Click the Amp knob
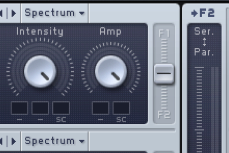 click(x=111, y=72)
